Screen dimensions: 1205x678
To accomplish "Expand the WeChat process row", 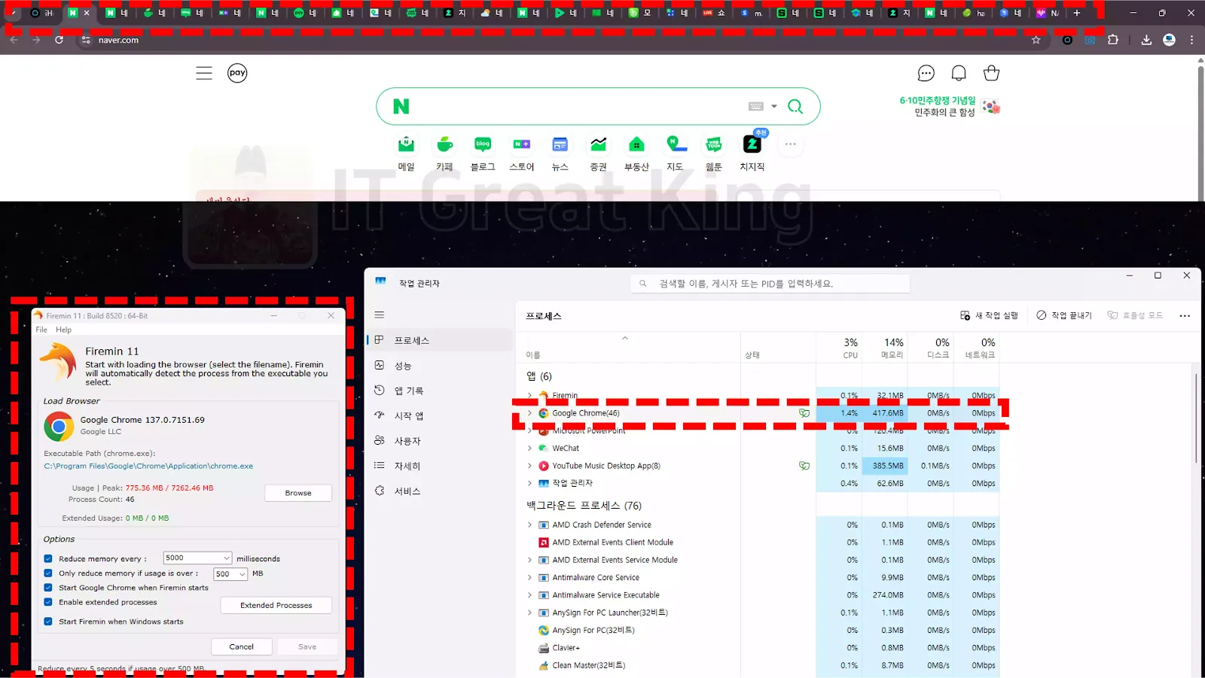I will [x=529, y=448].
